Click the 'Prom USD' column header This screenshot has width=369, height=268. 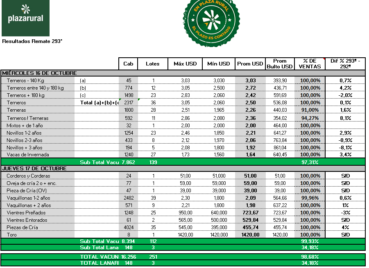[x=250, y=64]
